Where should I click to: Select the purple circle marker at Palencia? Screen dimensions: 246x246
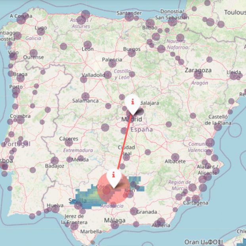(x=113, y=63)
